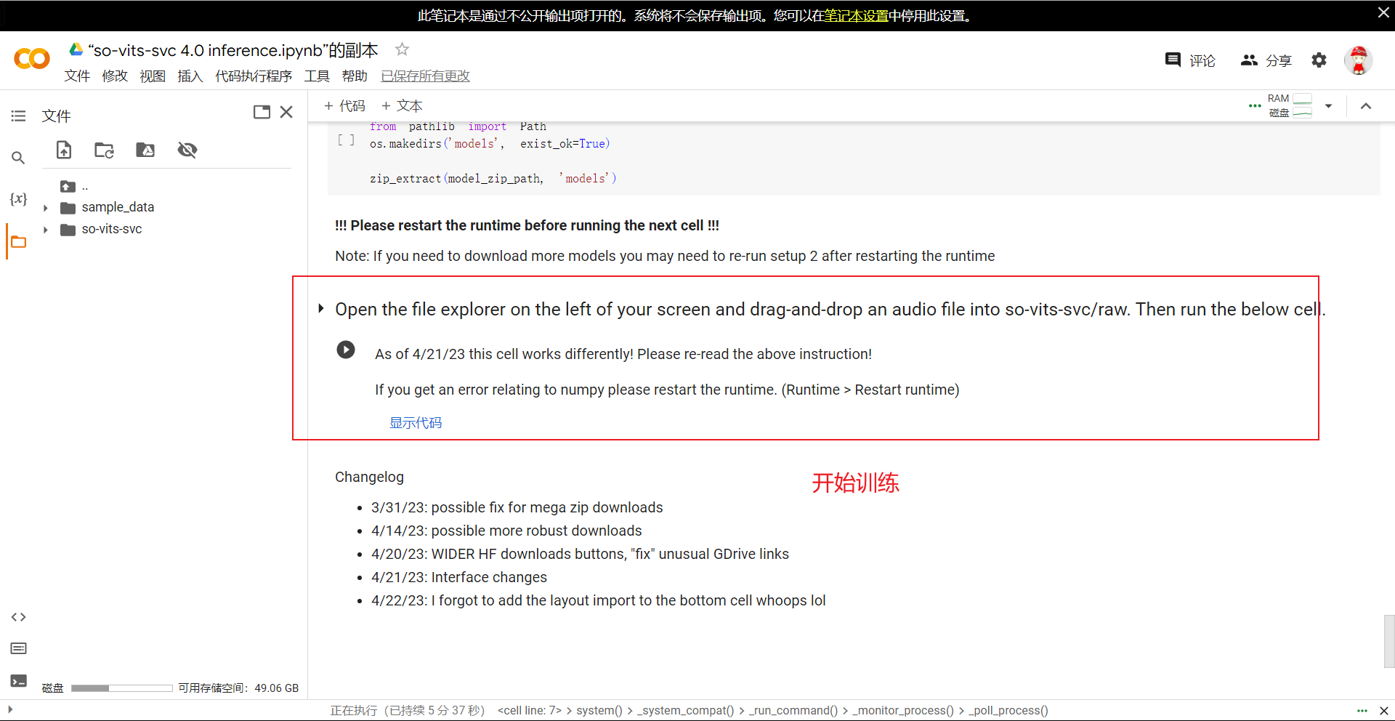The height and width of the screenshot is (721, 1395).
Task: Toggle hidden files visibility eye icon
Action: 187,150
